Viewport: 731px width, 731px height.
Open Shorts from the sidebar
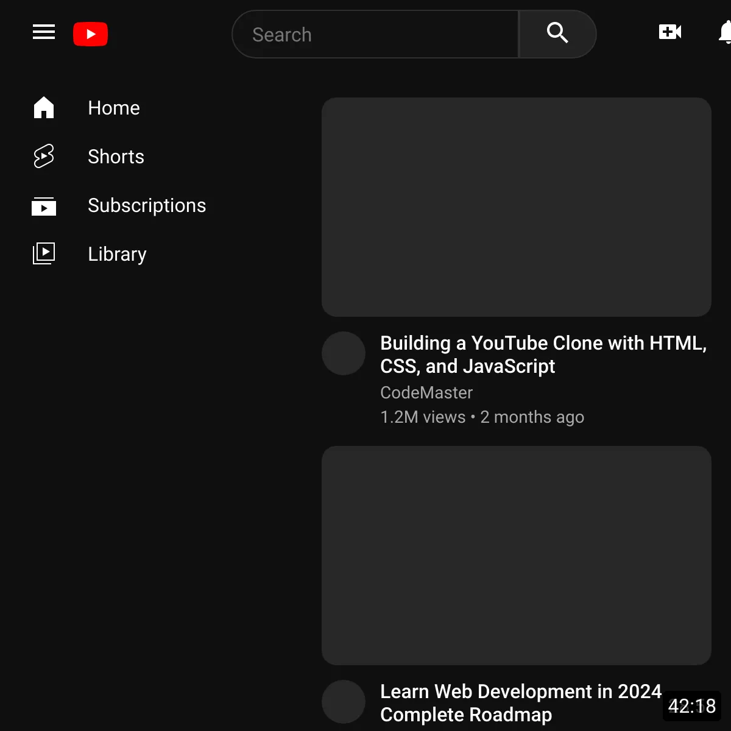point(116,157)
